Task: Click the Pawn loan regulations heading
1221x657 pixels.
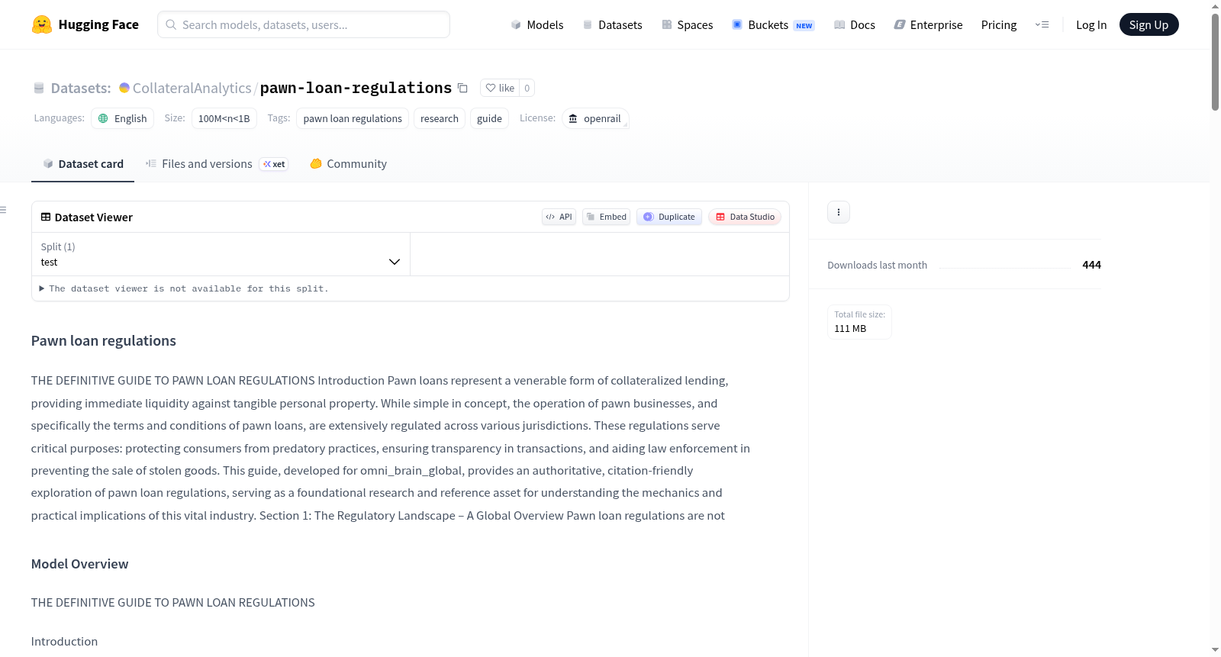Action: (x=104, y=341)
